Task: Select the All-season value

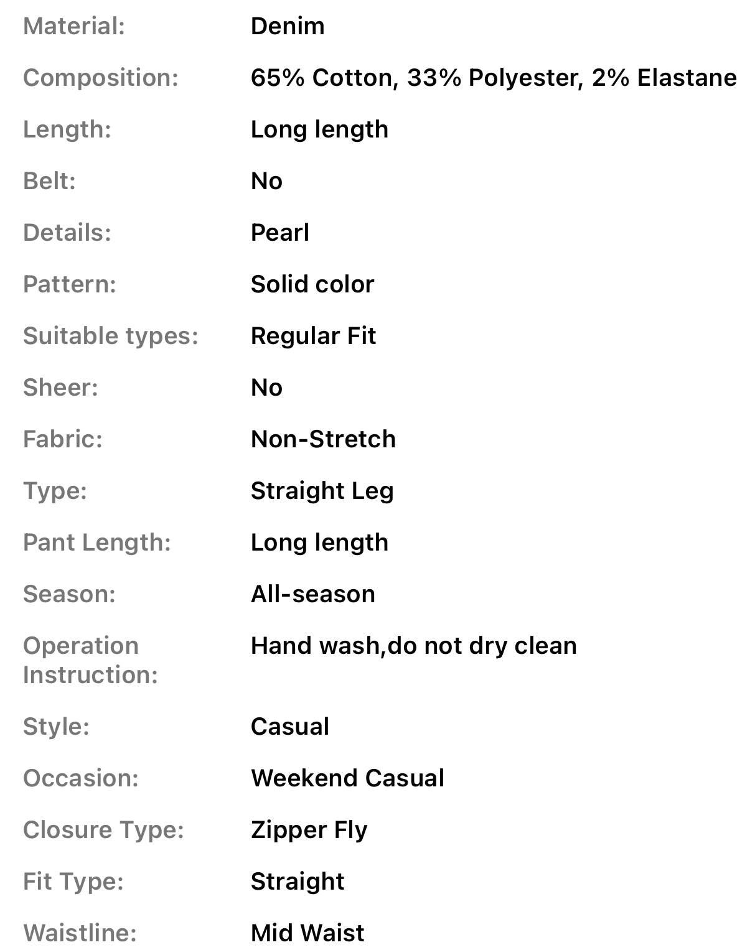Action: tap(313, 594)
